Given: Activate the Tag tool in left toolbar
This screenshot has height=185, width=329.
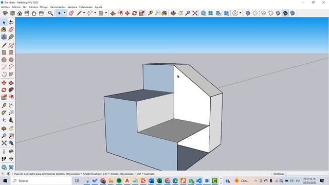Looking at the screenshot, I should 11,37.
